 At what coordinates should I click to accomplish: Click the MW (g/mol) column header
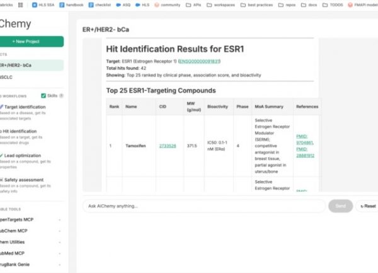(x=194, y=107)
